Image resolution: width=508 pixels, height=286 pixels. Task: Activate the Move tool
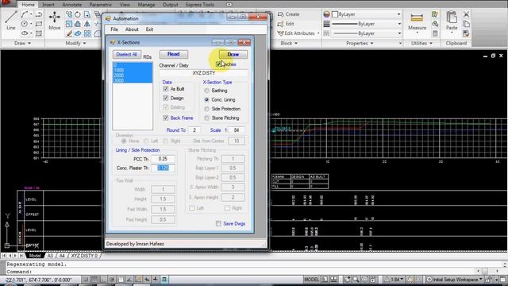[x=55, y=20]
